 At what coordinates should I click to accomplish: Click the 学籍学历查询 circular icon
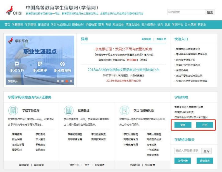tap(13, 110)
